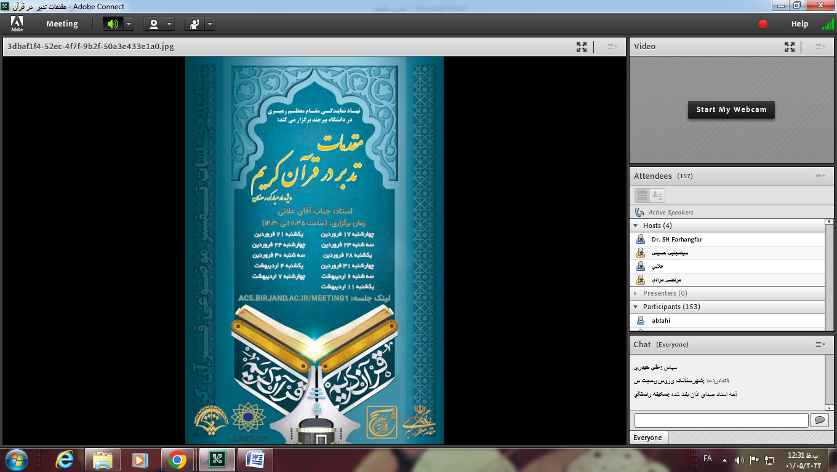Open the speaker options dropdown arrow

tap(129, 24)
